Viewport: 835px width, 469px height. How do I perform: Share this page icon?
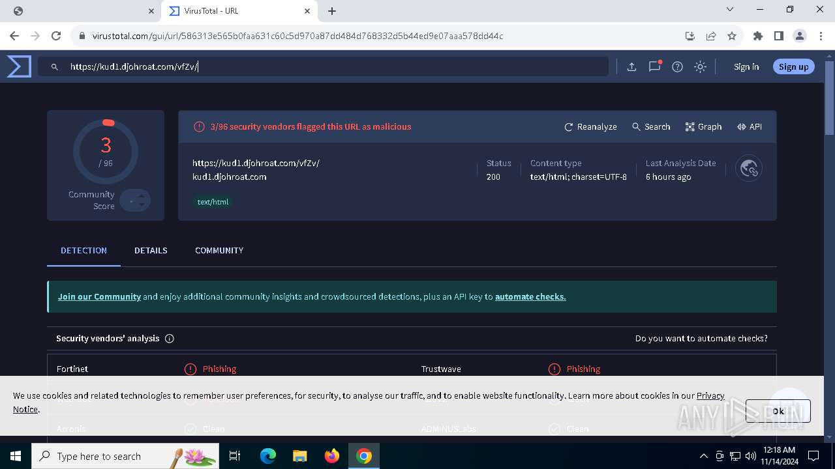point(711,36)
